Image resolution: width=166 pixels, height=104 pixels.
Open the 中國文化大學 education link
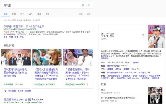(x=130, y=72)
